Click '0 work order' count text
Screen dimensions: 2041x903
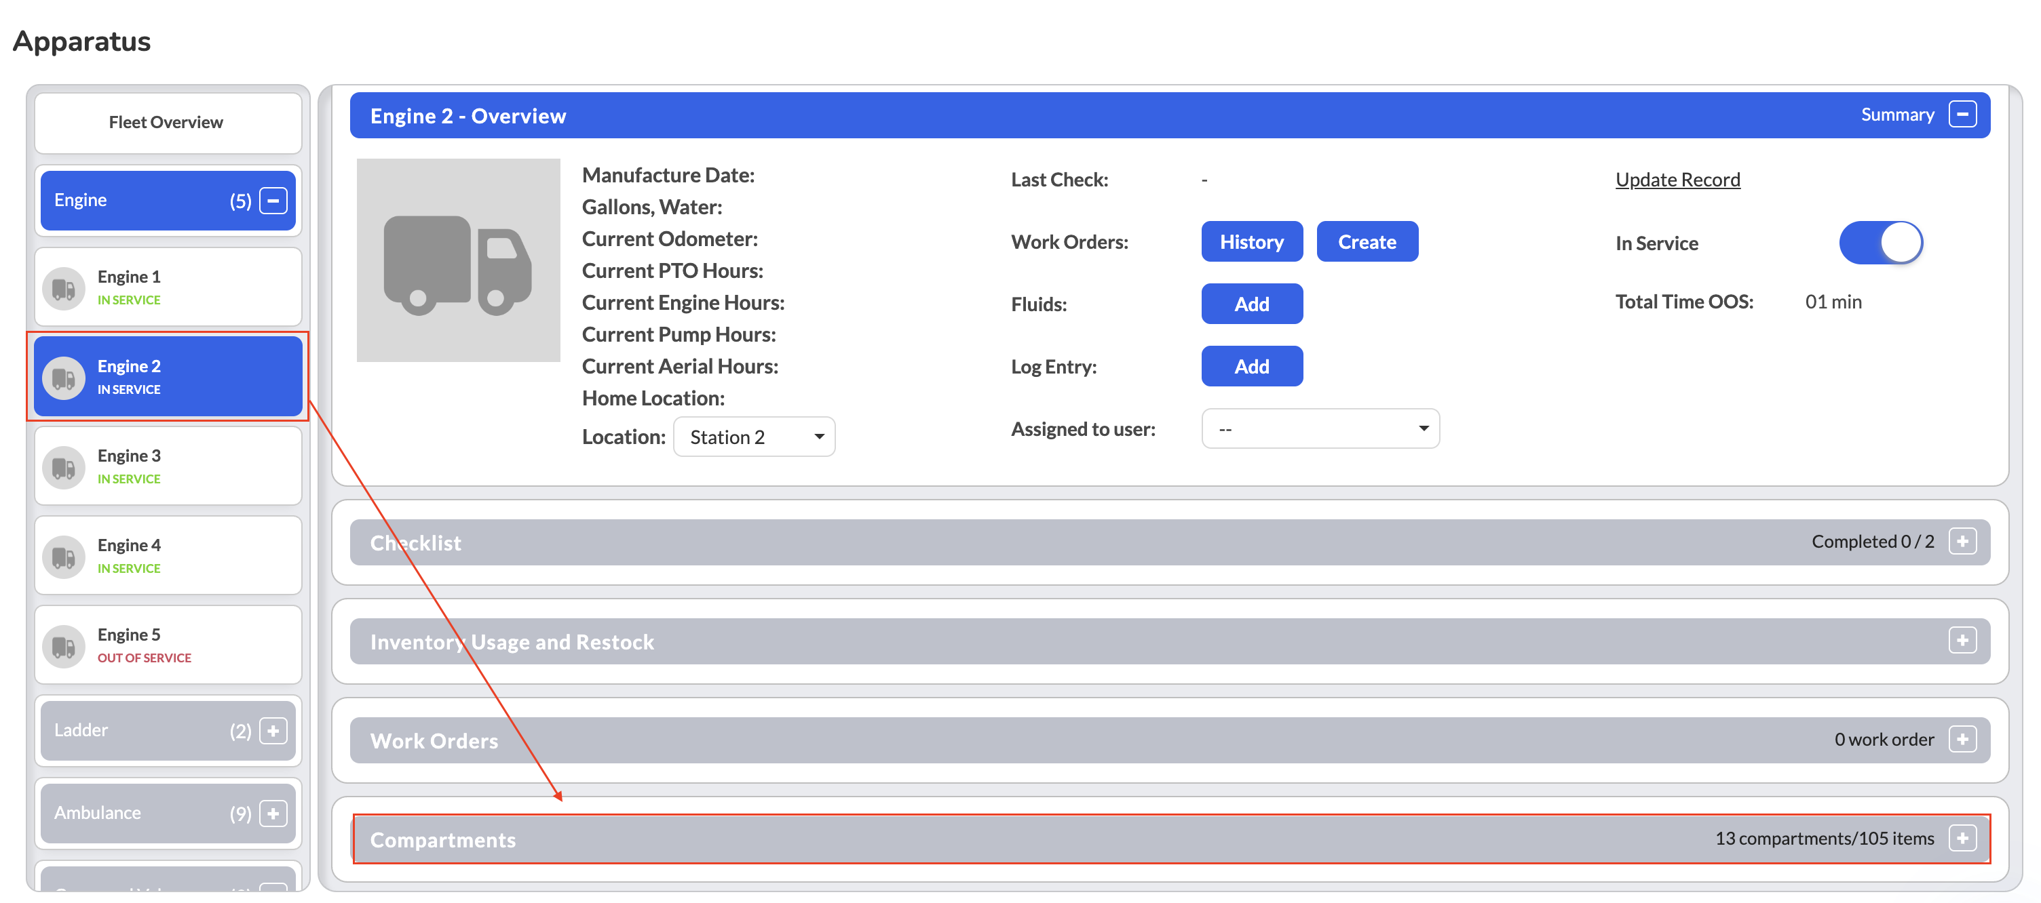click(x=1884, y=739)
